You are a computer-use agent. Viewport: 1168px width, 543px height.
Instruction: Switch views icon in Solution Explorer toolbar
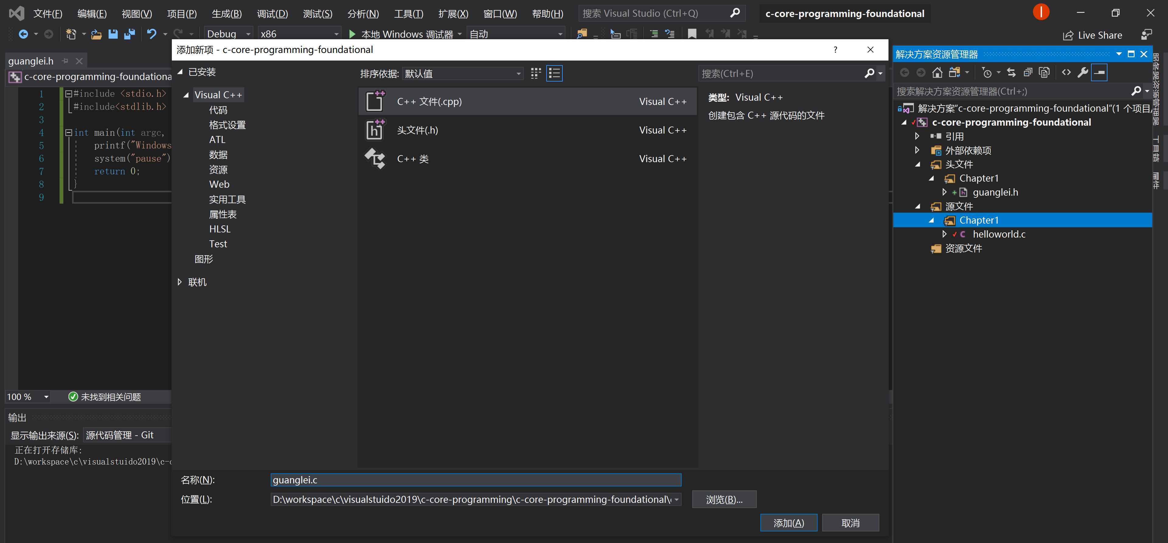pos(954,73)
